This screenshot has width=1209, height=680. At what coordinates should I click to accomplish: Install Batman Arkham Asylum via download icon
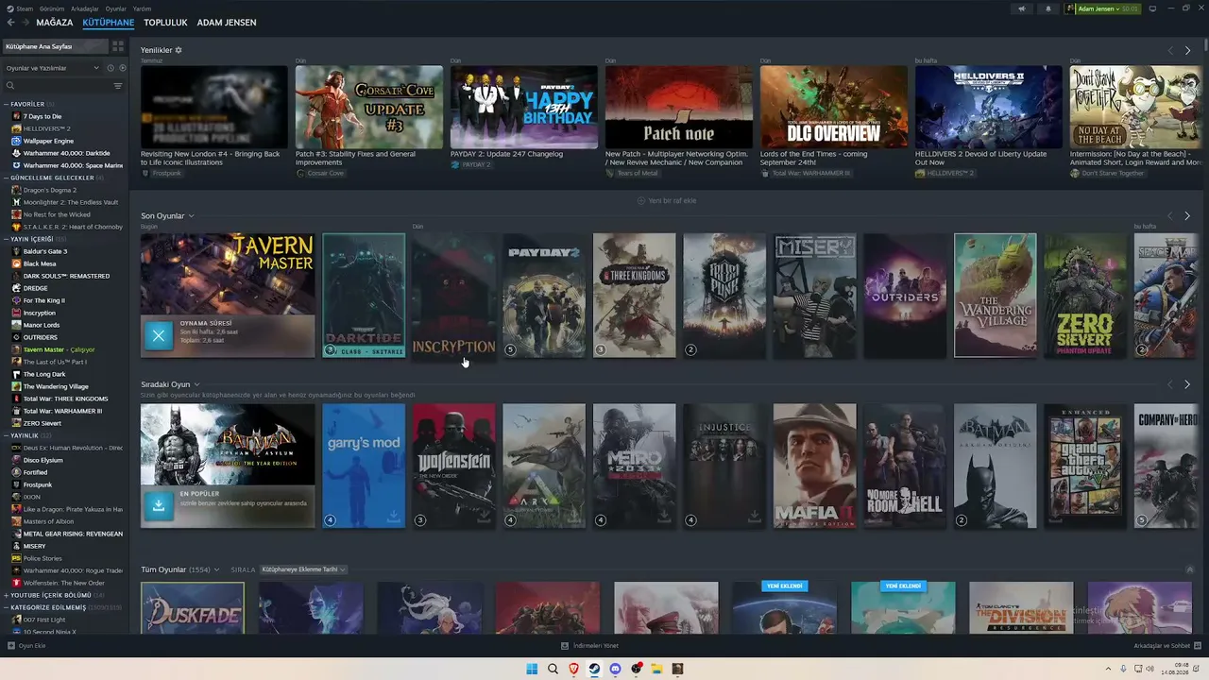coord(159,505)
